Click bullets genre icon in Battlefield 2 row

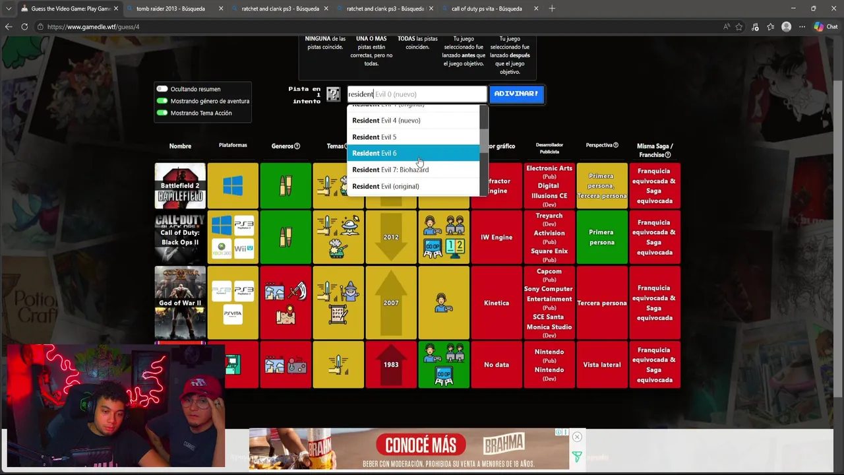[286, 186]
